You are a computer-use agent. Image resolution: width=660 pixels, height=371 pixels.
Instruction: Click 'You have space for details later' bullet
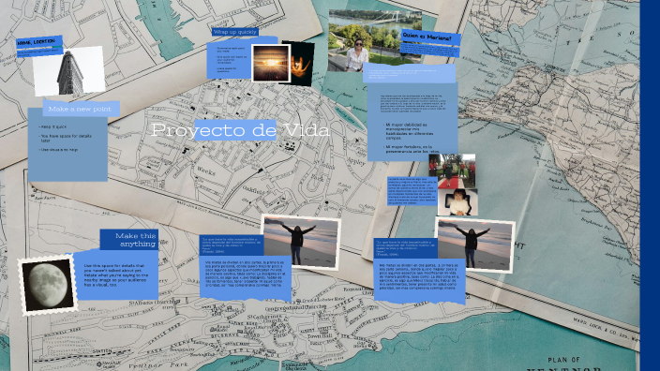(x=66, y=138)
